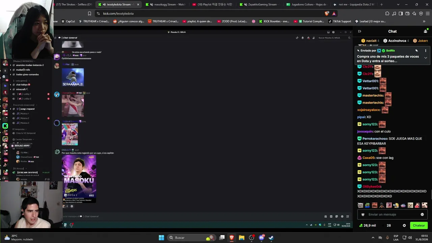Open channel points 26,9 mil balance

tap(368, 225)
